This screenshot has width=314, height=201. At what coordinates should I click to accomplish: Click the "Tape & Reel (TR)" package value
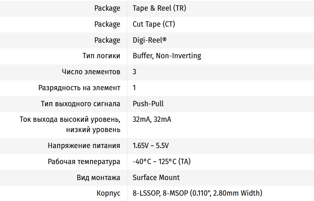(x=159, y=8)
